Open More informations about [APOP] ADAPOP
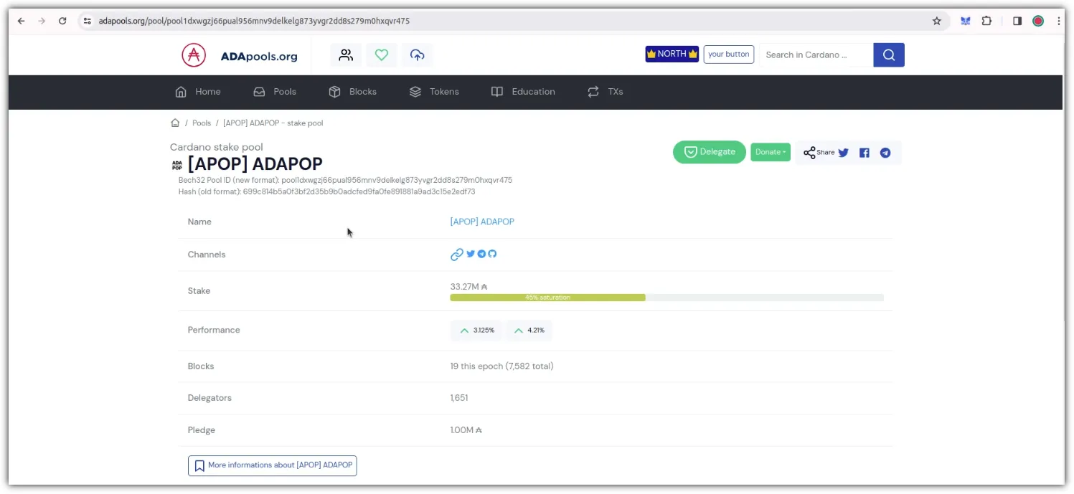The height and width of the screenshot is (494, 1074). tap(273, 465)
